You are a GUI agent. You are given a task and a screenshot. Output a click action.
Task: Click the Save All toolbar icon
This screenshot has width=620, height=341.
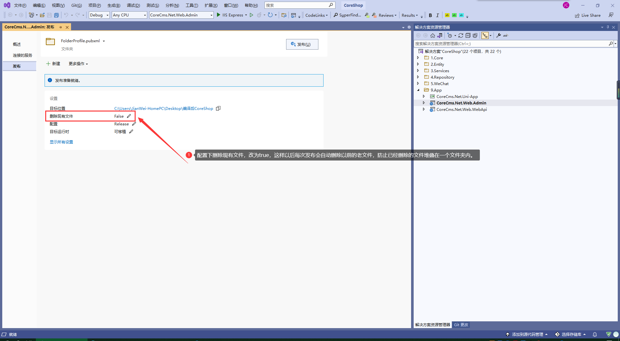click(57, 15)
